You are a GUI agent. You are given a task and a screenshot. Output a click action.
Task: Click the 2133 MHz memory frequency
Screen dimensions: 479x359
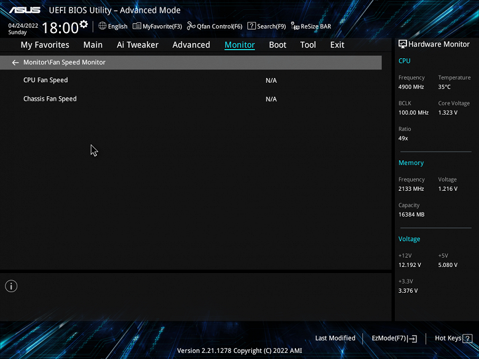click(x=411, y=189)
